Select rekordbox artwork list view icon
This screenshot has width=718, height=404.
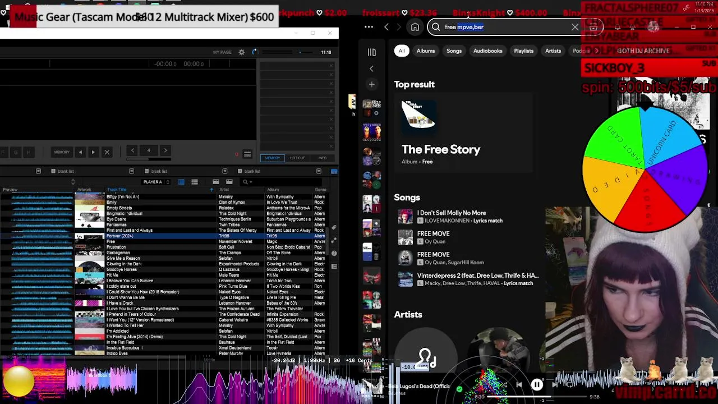[x=195, y=182]
